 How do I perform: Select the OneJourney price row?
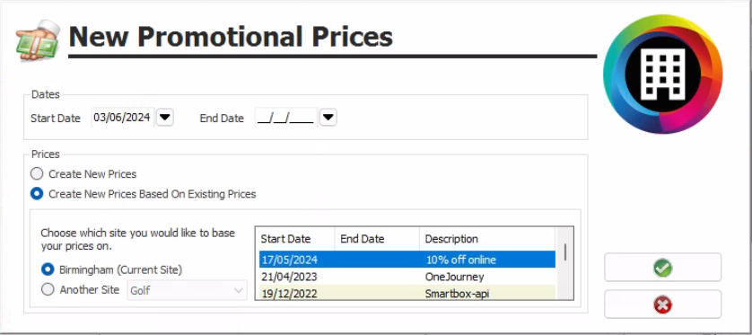407,277
